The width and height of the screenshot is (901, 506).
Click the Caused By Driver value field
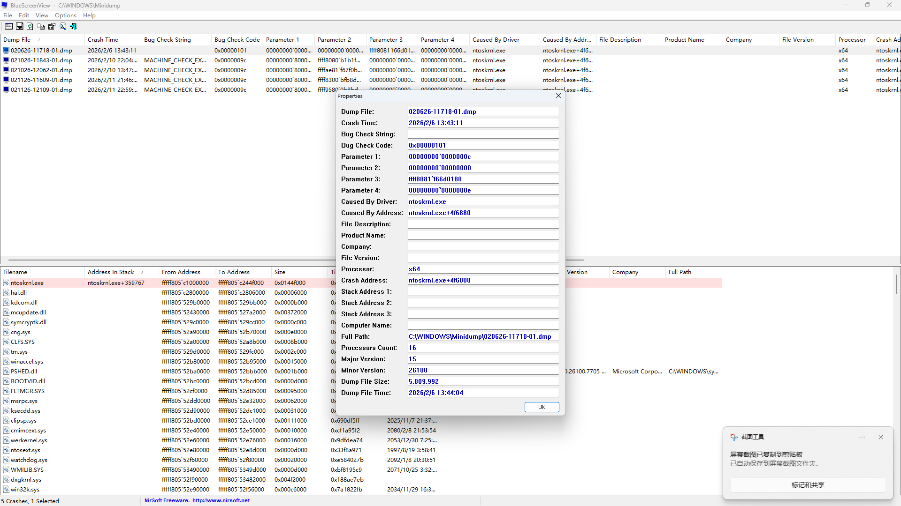click(x=482, y=202)
